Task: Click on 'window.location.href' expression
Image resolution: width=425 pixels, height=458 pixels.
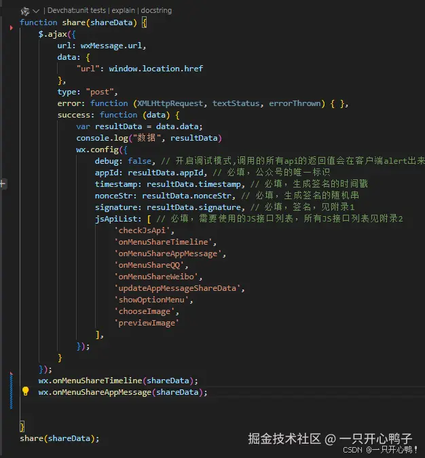Action: tap(156, 69)
